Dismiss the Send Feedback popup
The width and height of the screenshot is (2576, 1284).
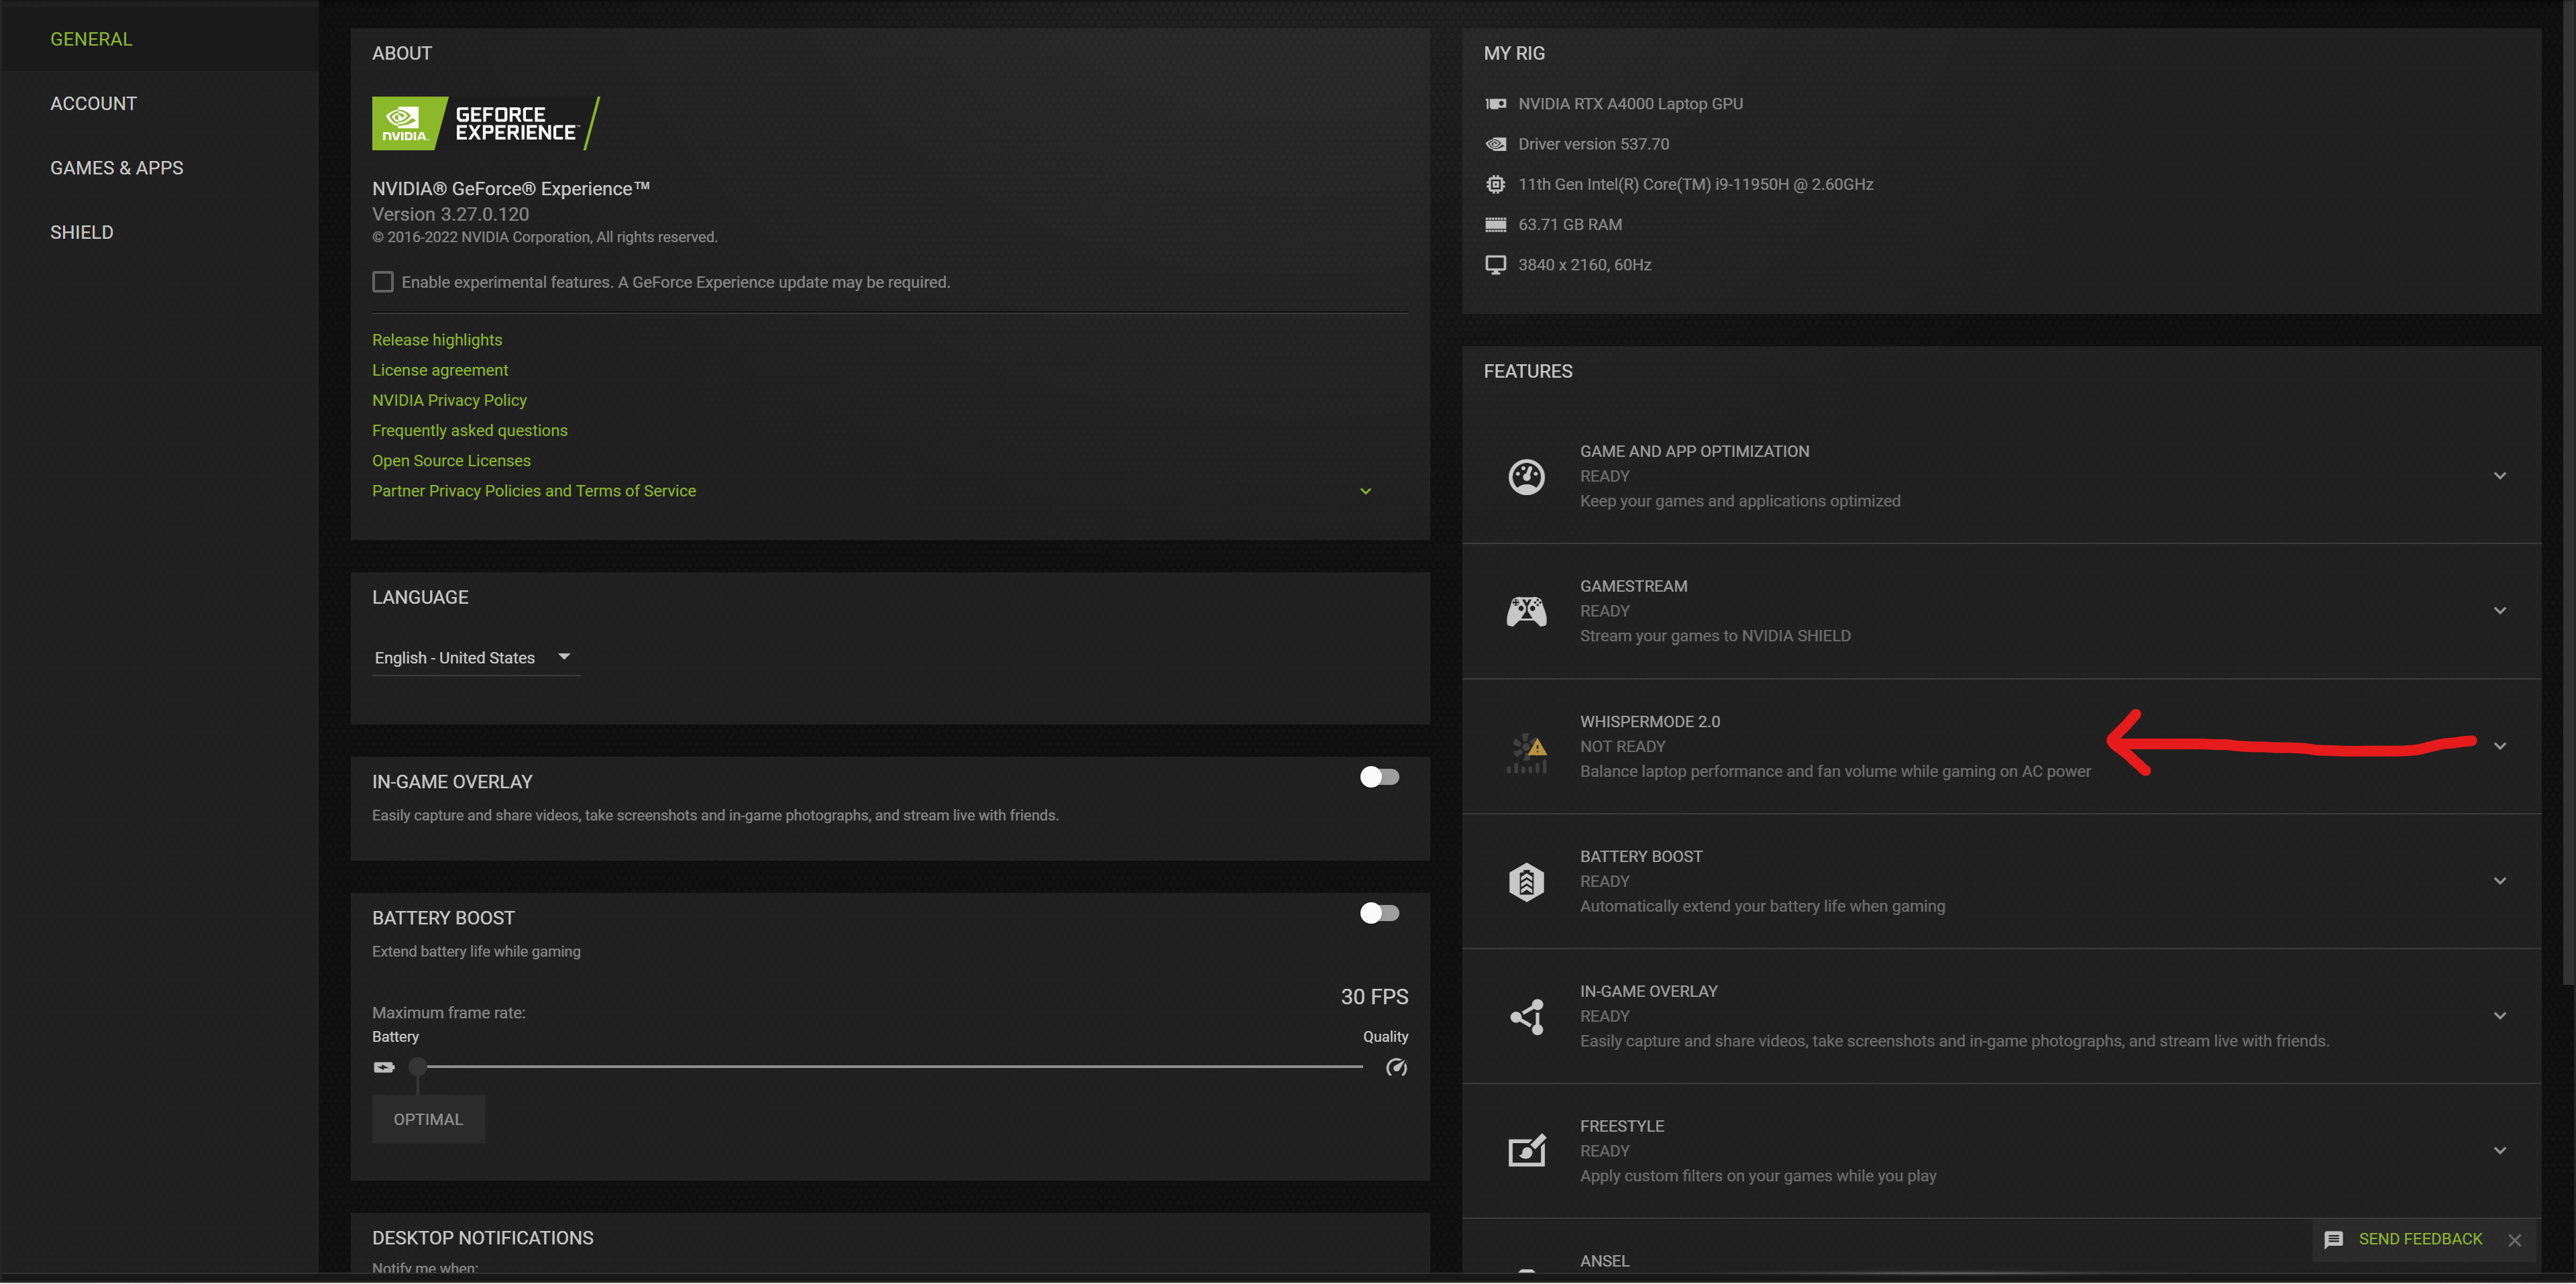[x=2514, y=1240]
